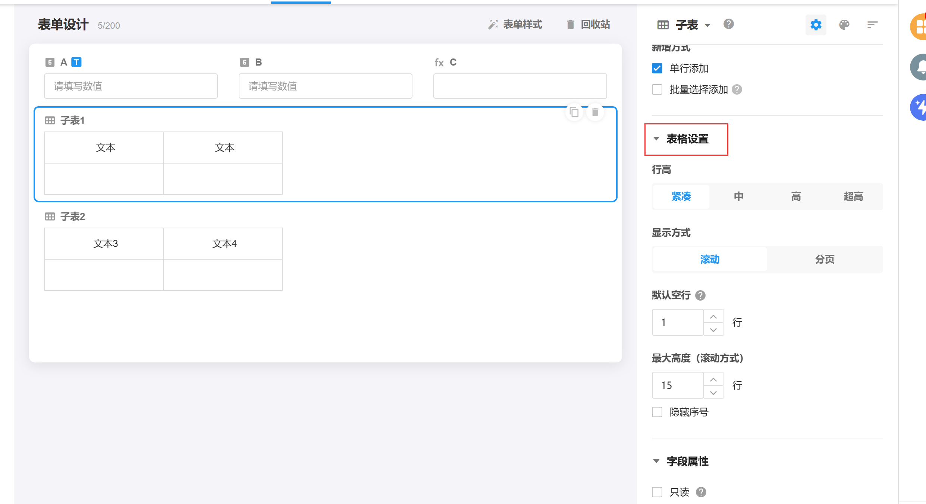Switch display mode to 分页
This screenshot has width=926, height=504.
(825, 259)
